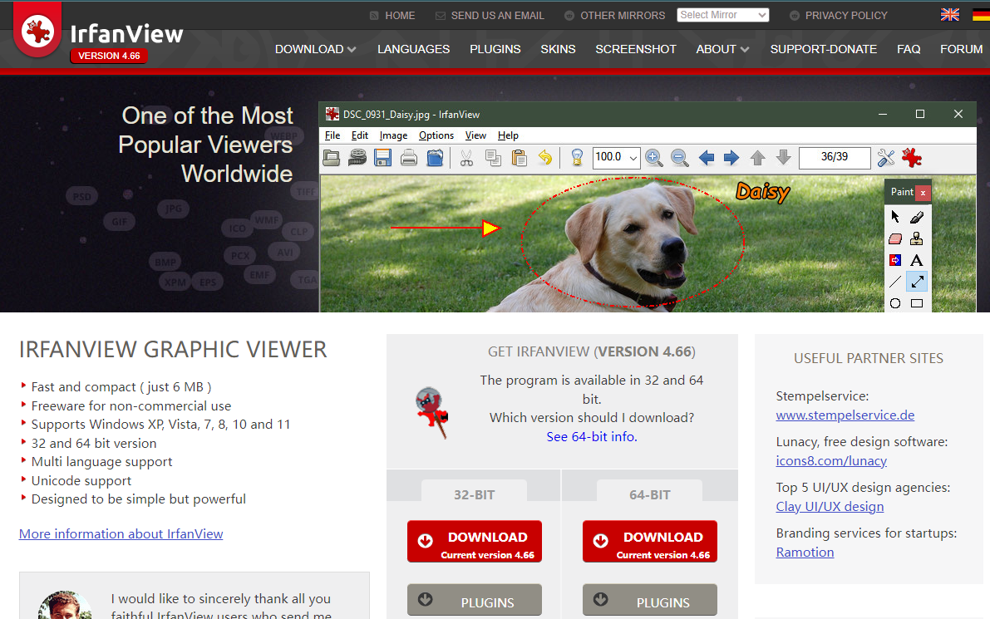Open the Select Mirror dropdown
The image size is (990, 619).
pos(722,15)
